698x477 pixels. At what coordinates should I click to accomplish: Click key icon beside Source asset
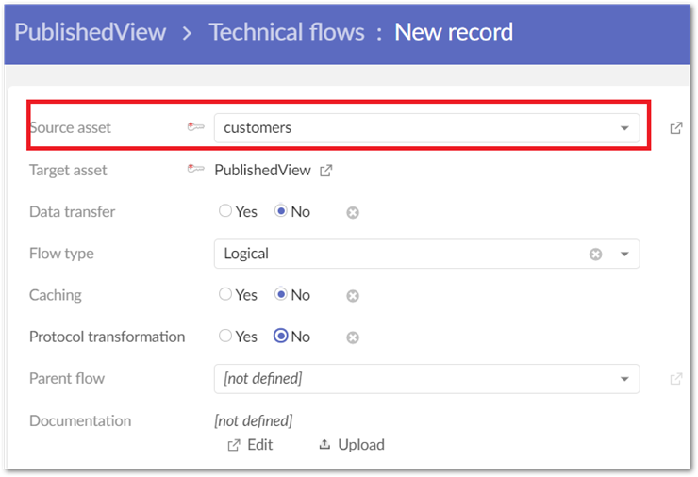[x=195, y=128]
